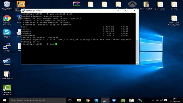Switch to Skype in the taskbar
Screen dimensions: 183x103
point(96,100)
